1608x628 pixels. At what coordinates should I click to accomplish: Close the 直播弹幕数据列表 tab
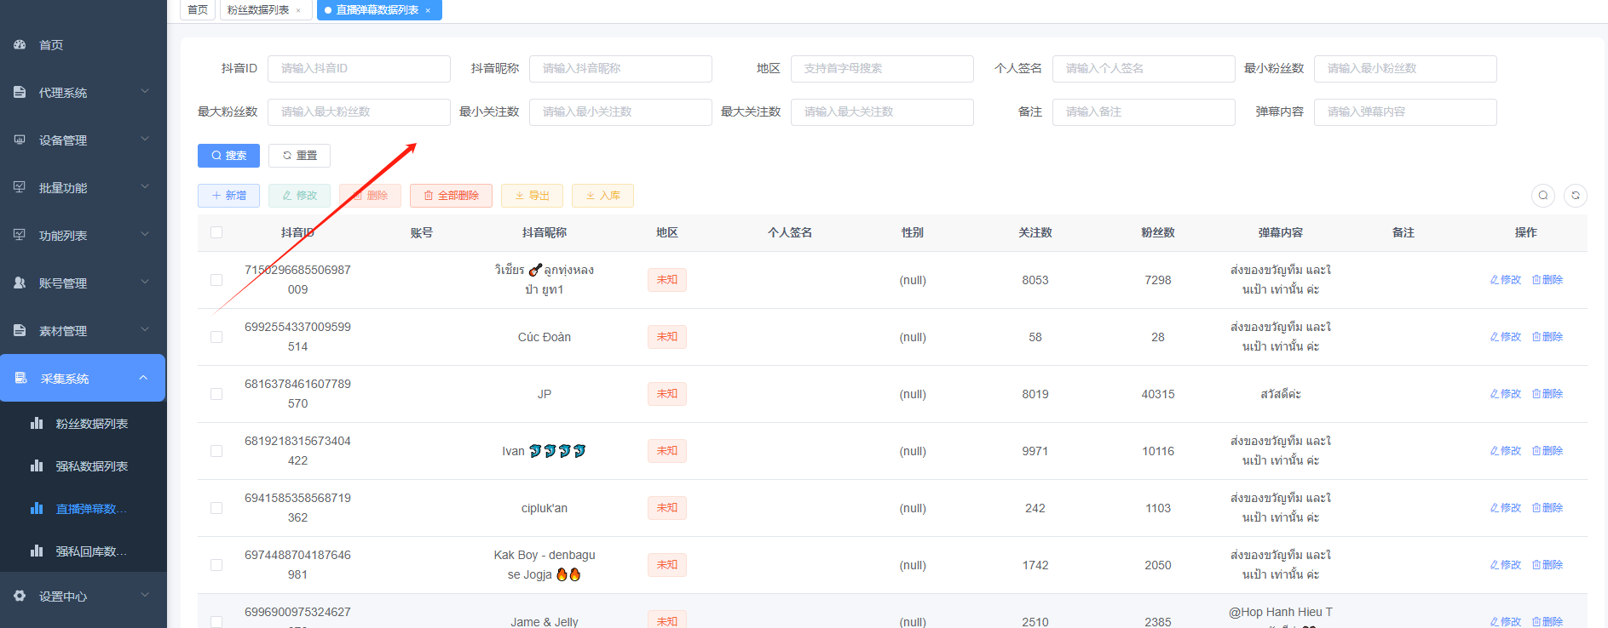click(x=428, y=10)
